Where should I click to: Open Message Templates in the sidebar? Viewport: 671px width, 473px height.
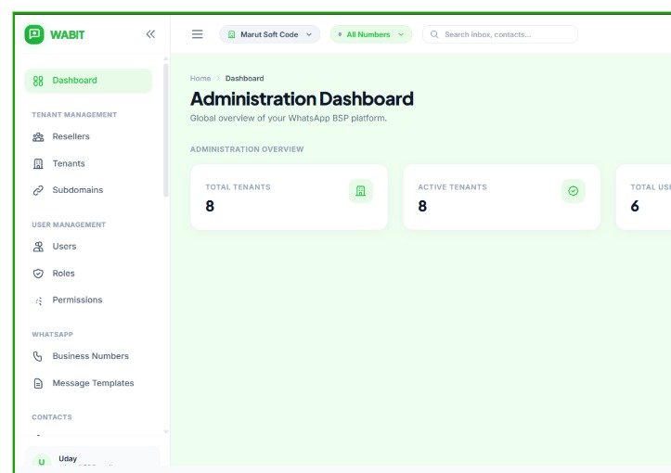point(88,384)
